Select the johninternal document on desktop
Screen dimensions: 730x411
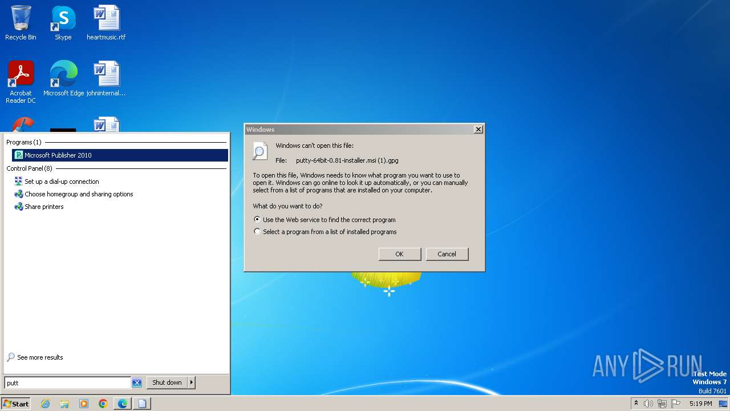106,79
